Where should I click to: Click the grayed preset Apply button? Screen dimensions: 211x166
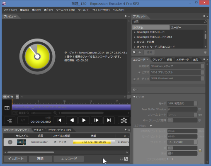coord(149,52)
